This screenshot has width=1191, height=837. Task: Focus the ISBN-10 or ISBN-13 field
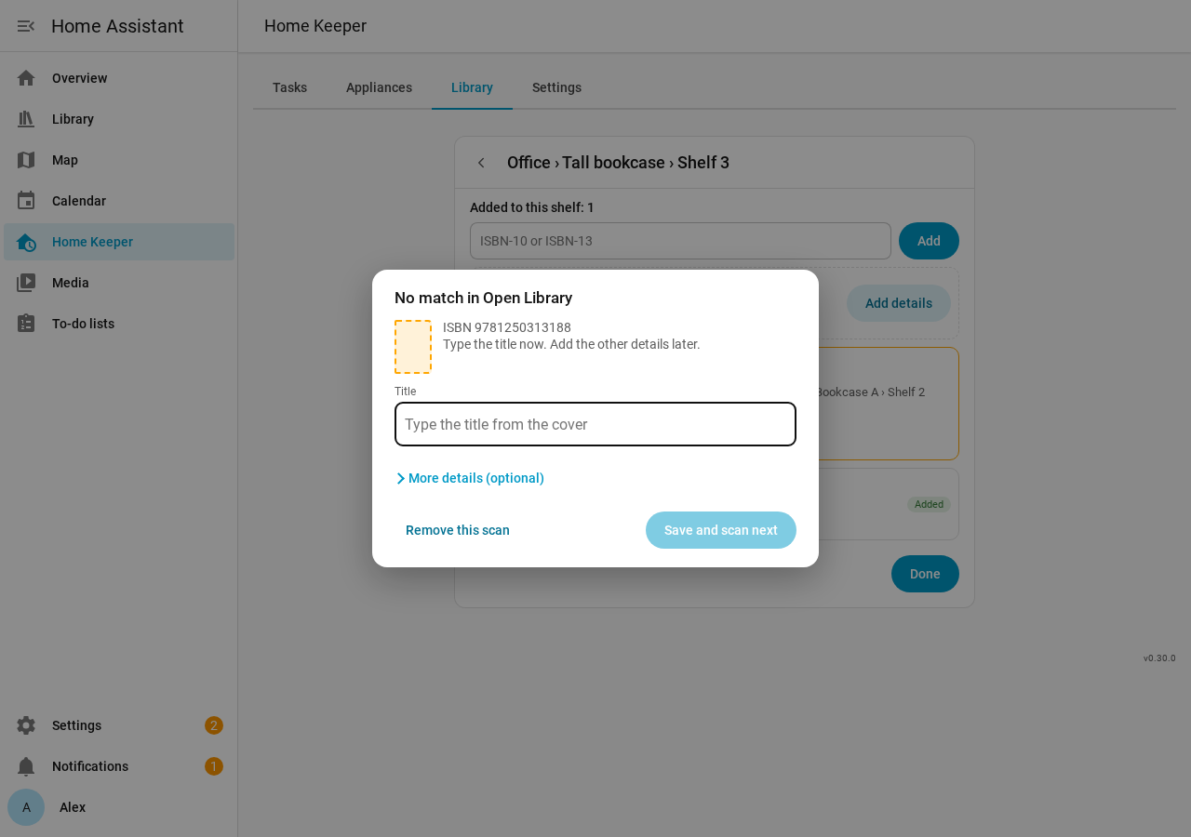(680, 241)
